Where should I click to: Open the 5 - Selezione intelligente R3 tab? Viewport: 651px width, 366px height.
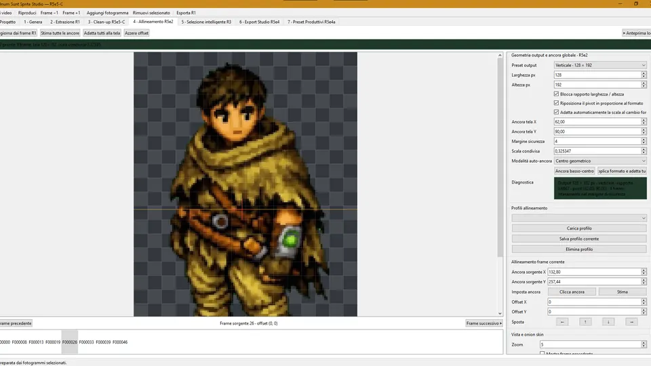click(206, 22)
